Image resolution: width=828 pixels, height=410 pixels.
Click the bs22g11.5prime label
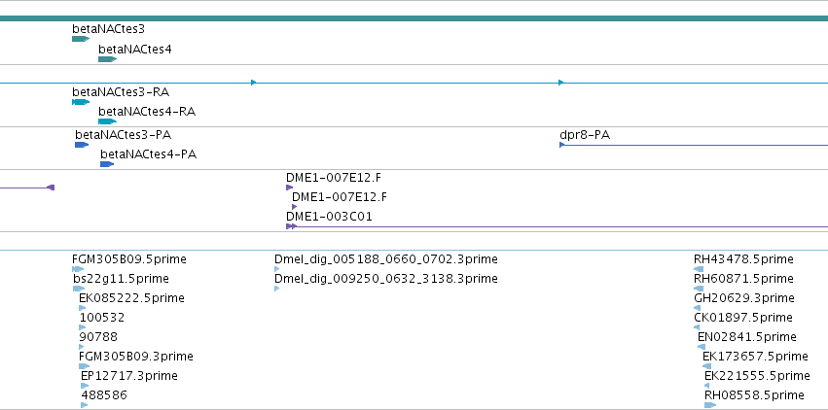tap(121, 278)
